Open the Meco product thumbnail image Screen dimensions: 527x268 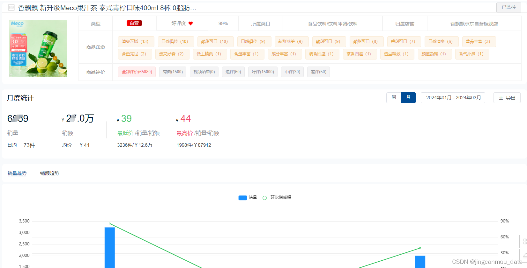[38, 48]
